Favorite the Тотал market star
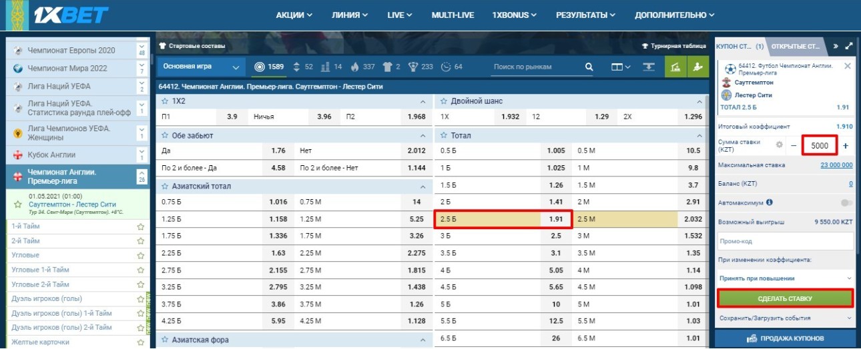The width and height of the screenshot is (861, 349). click(444, 135)
